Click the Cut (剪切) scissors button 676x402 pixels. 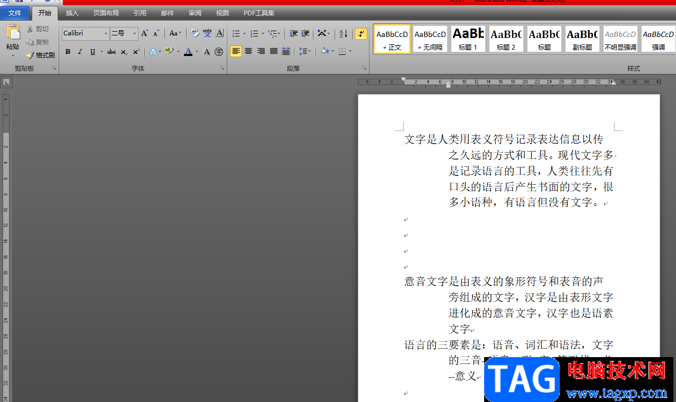pos(38,29)
